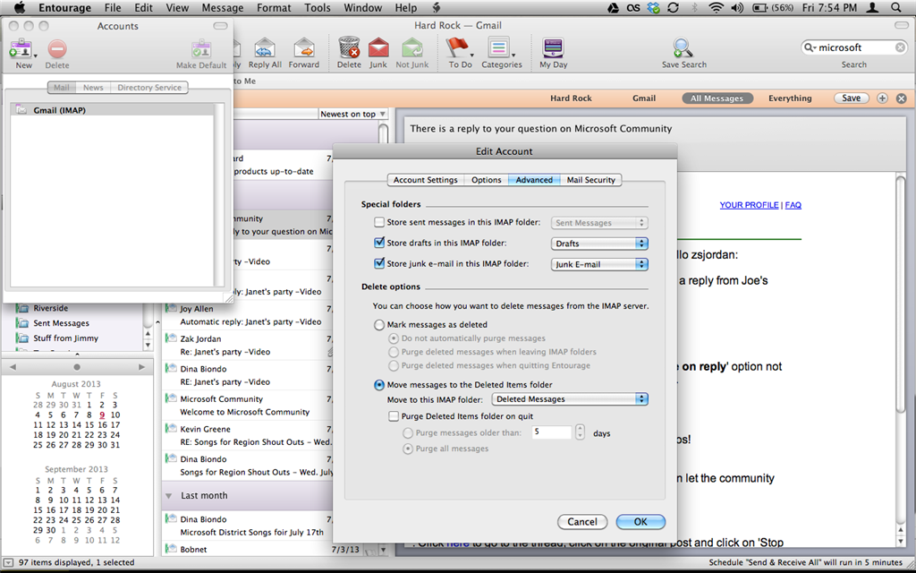Uncheck Store drafts in this IMAP folder
Image resolution: width=916 pixels, height=573 pixels.
click(x=379, y=243)
